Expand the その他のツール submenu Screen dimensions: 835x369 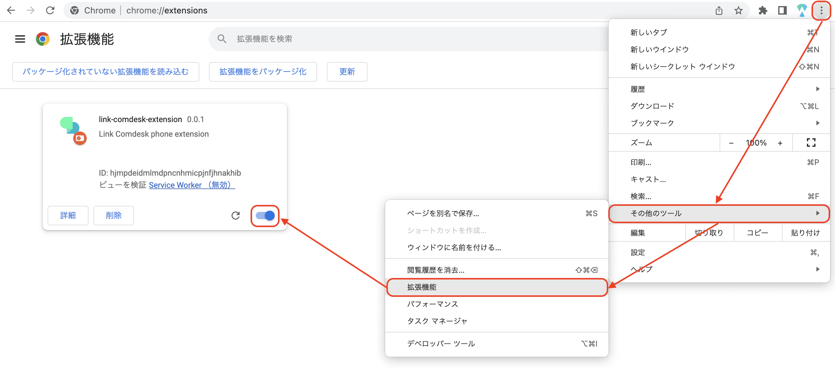point(719,213)
